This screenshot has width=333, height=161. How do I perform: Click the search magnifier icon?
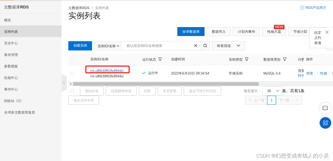[205, 46]
